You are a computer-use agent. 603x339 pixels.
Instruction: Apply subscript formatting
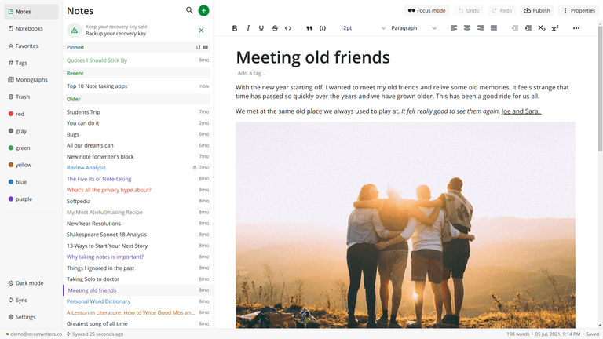pyautogui.click(x=542, y=28)
